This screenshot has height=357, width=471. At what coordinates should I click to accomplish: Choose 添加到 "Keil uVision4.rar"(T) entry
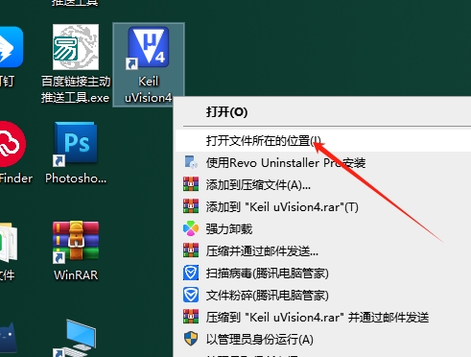point(323,207)
